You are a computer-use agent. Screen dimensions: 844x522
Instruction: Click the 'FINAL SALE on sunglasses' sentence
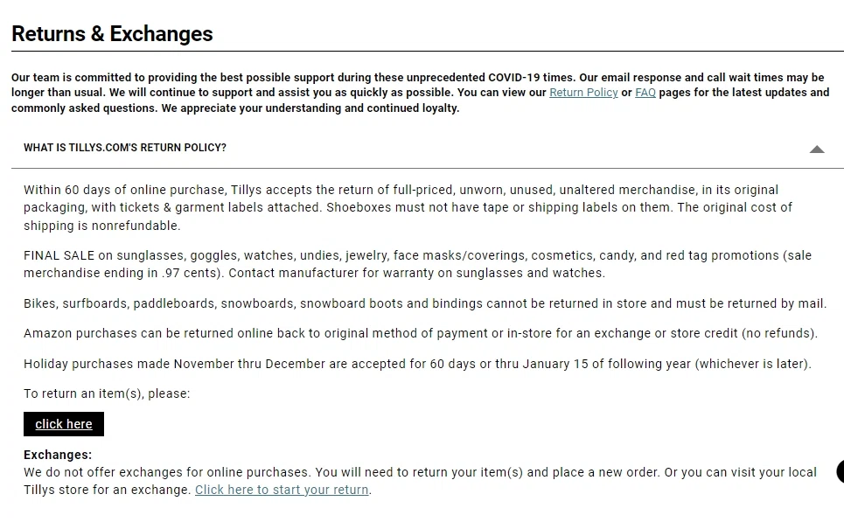pyautogui.click(x=350, y=255)
